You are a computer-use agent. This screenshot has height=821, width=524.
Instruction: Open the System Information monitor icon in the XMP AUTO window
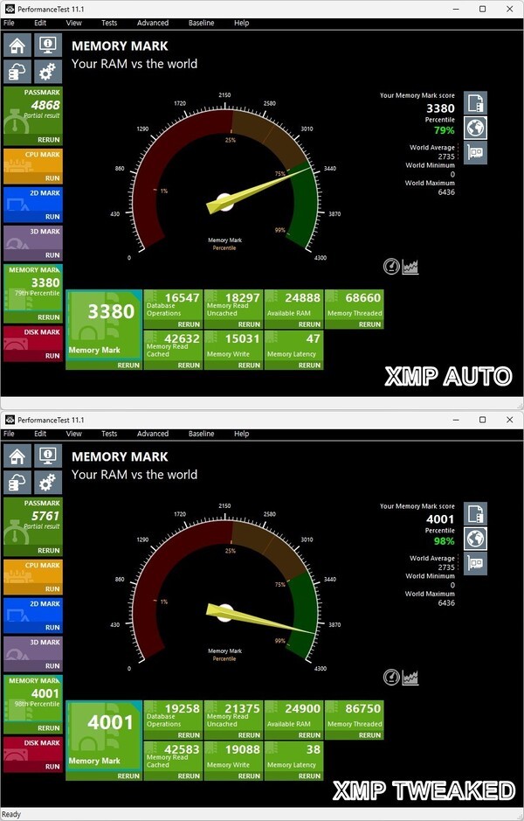click(x=47, y=45)
